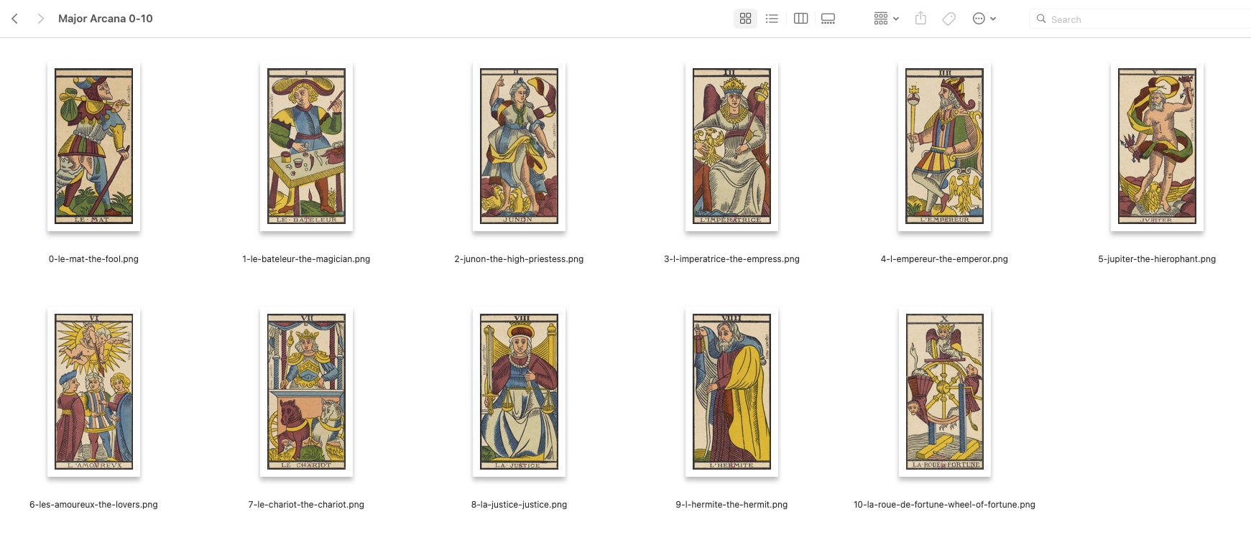
Task: Click filename 2-junon-the-high-priestess.png
Action: pos(519,259)
